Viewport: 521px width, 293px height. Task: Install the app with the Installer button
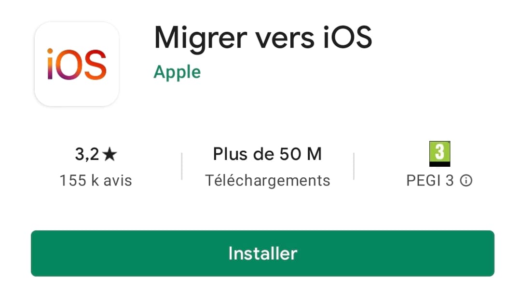262,253
